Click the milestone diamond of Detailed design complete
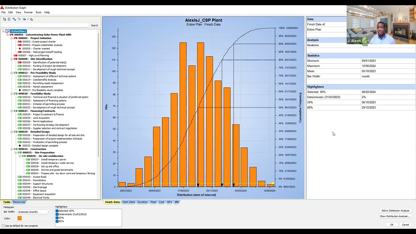Image resolution: width=416 pixels, height=234 pixels. point(20,146)
